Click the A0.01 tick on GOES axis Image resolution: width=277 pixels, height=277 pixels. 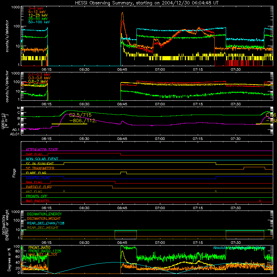point(15,134)
